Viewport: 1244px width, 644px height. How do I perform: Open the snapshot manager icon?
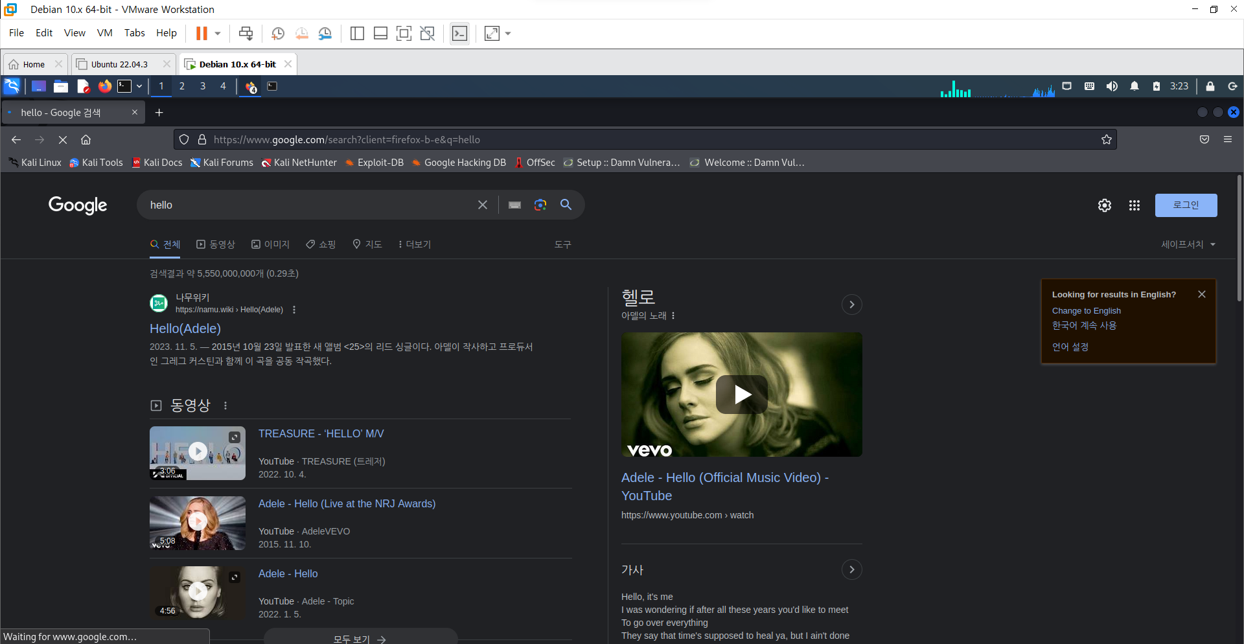coord(325,33)
